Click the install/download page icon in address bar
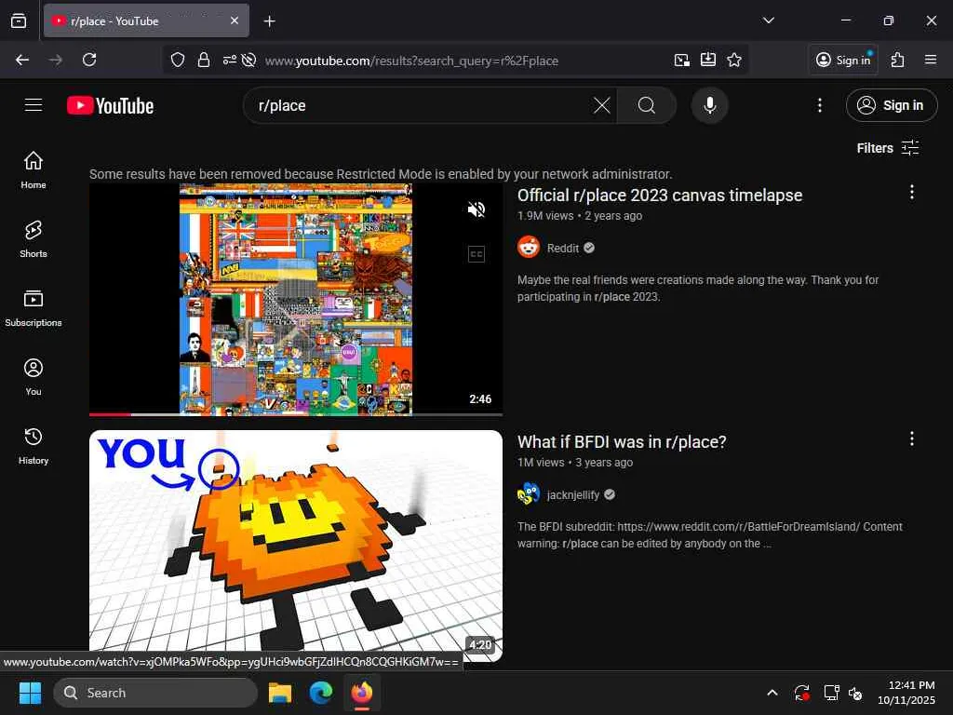The image size is (953, 715). (x=708, y=60)
